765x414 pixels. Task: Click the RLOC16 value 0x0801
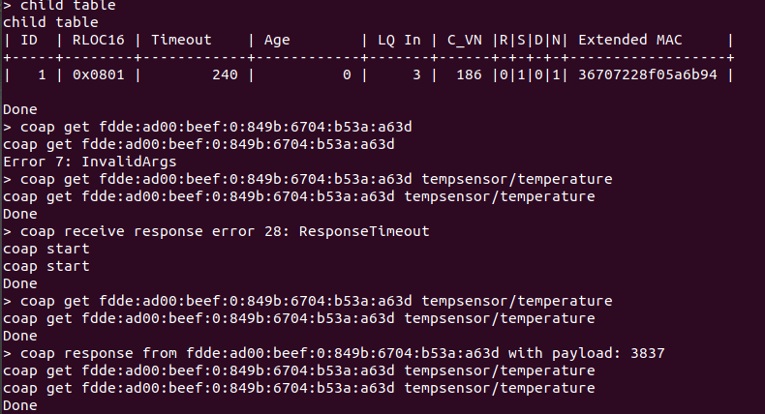[x=99, y=74]
